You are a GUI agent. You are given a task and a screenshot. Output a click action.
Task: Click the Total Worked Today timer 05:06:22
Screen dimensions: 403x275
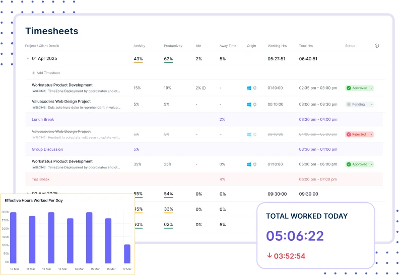point(295,236)
